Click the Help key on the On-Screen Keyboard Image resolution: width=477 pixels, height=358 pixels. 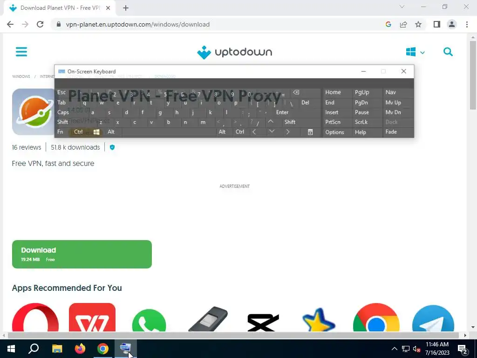tap(360, 132)
